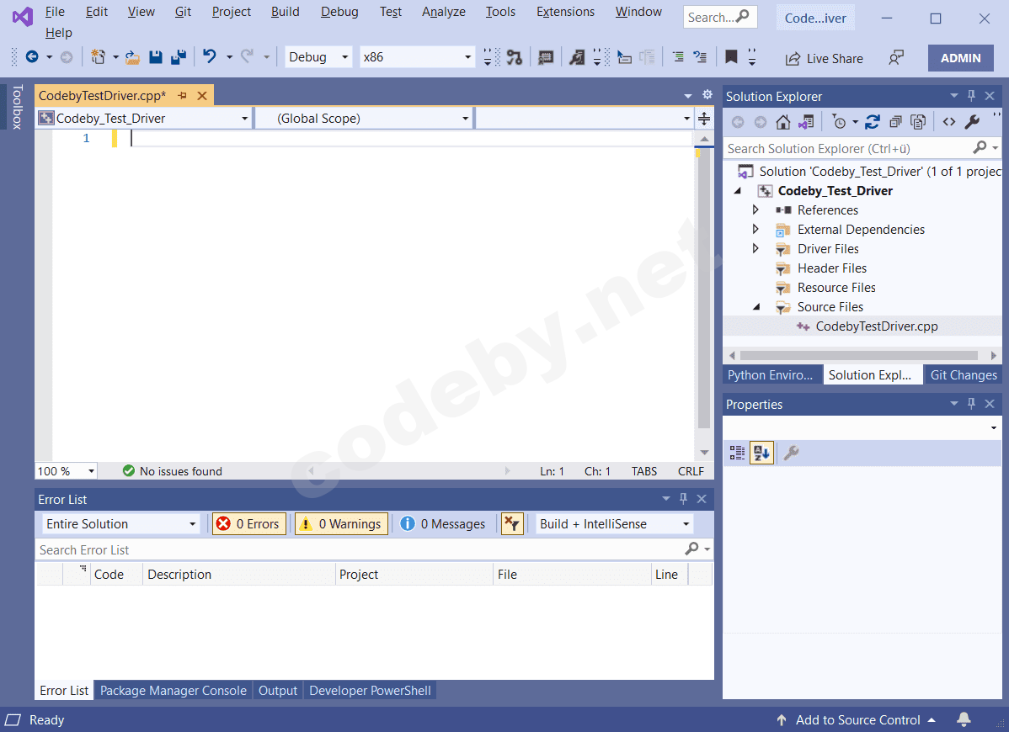The width and height of the screenshot is (1009, 732).
Task: Switch Views icon in Solution Explorer
Action: (806, 122)
